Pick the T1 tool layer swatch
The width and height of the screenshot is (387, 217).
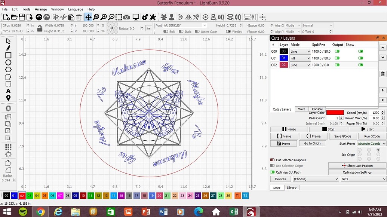click(x=237, y=196)
